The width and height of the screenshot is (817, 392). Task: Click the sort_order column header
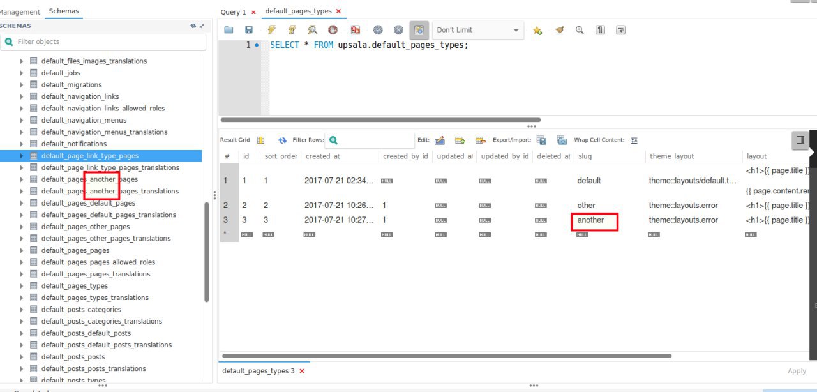[280, 156]
